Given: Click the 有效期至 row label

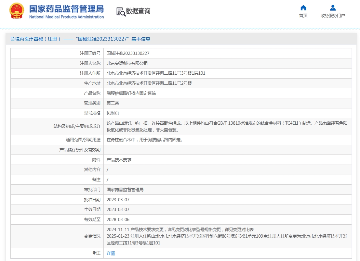Looking at the screenshot, I should 92,219.
